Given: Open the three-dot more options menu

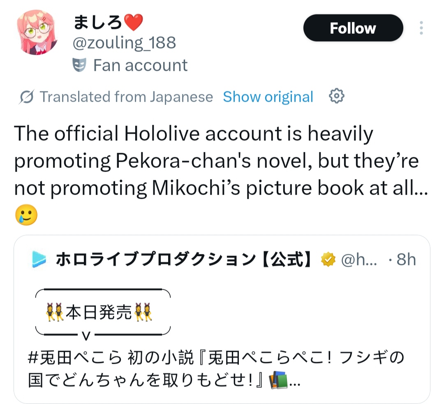Looking at the screenshot, I should [x=421, y=28].
